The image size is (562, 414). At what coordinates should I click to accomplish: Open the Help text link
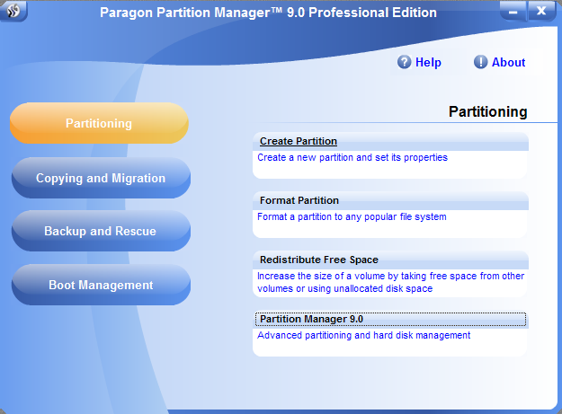(x=428, y=62)
